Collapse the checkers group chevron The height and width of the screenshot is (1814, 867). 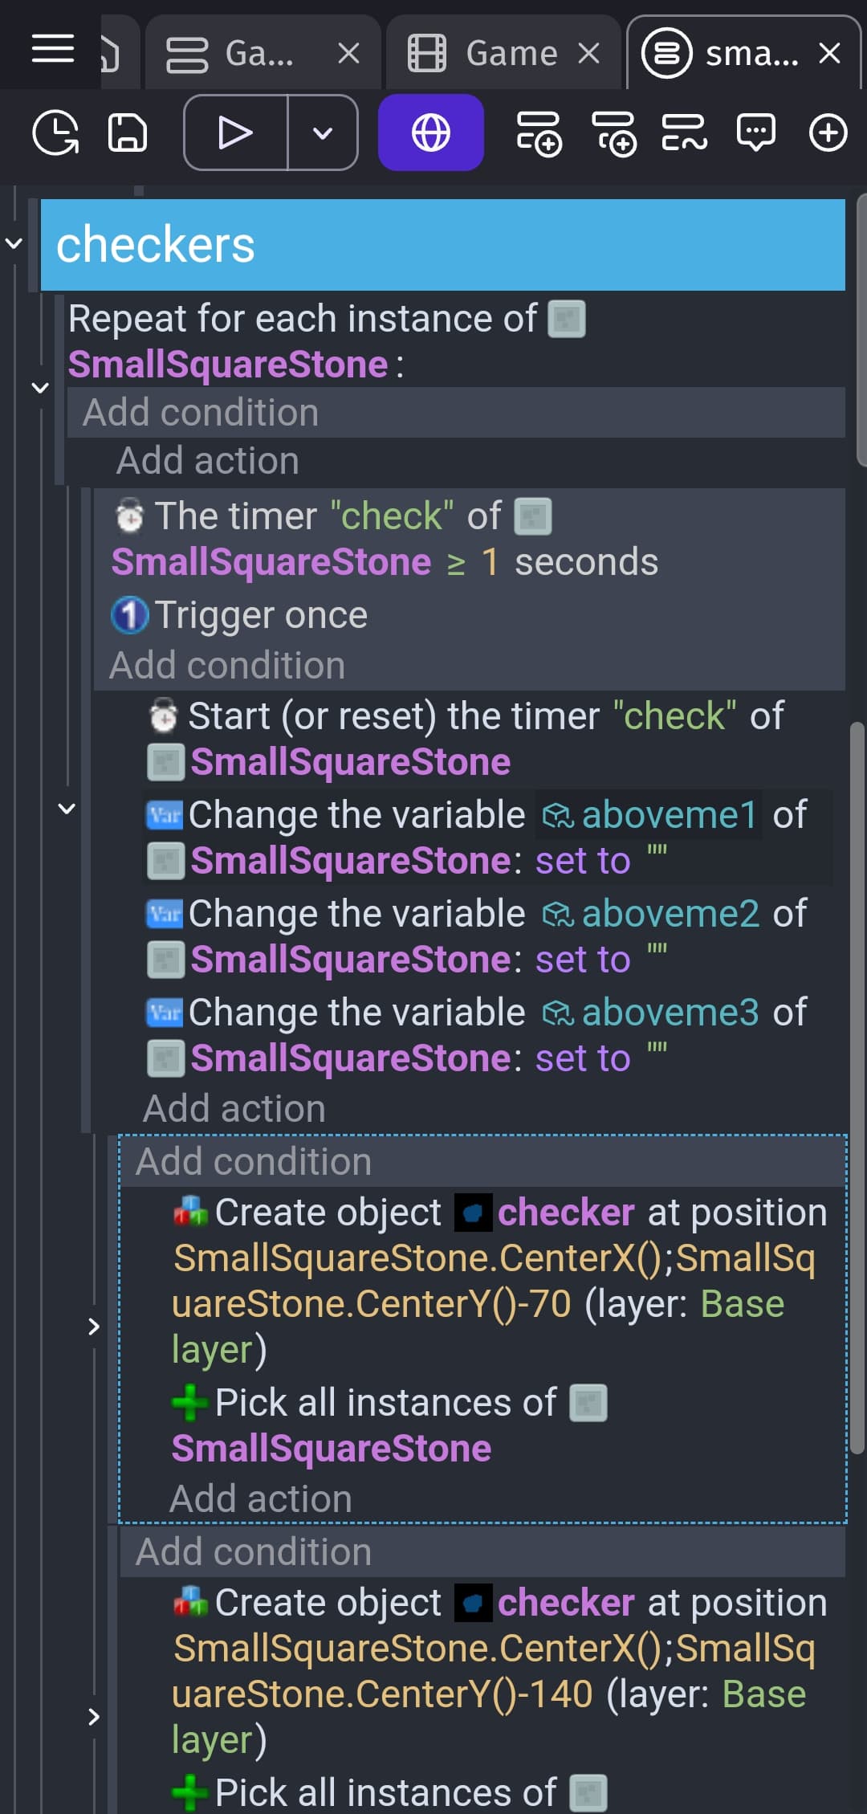tap(14, 243)
